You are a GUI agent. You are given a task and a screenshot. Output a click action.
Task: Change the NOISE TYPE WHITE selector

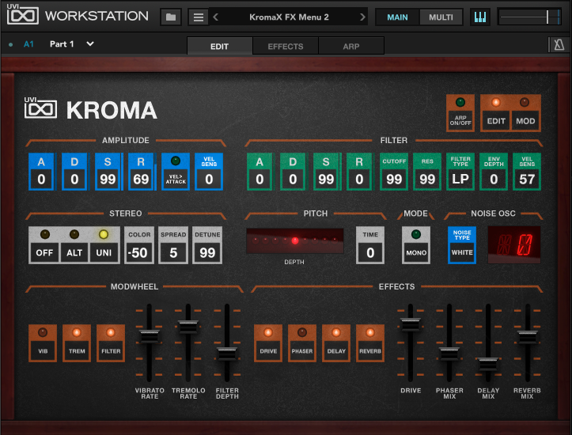[462, 244]
